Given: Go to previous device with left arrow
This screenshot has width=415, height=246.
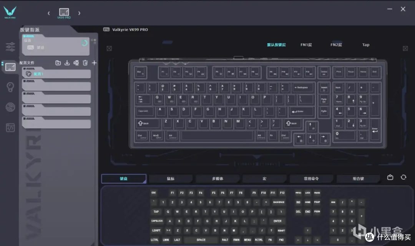Looking at the screenshot, I should click(49, 13).
